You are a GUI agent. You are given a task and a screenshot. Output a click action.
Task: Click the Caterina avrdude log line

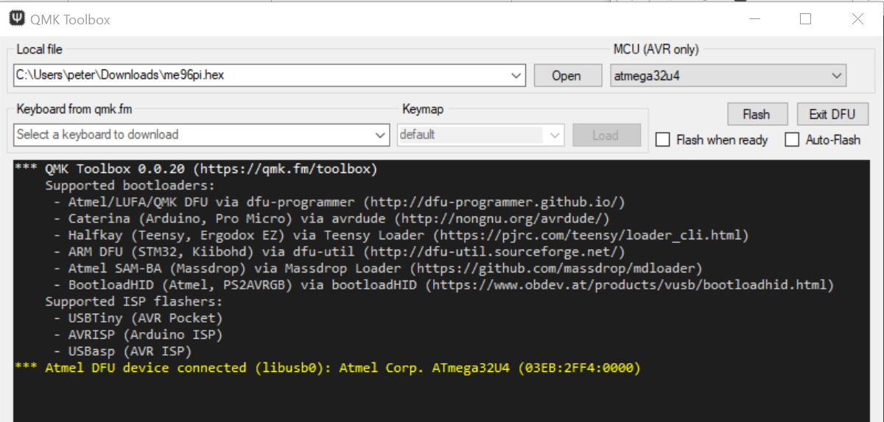click(x=331, y=219)
